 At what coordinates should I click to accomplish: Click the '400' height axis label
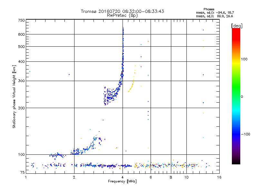tap(21, 62)
